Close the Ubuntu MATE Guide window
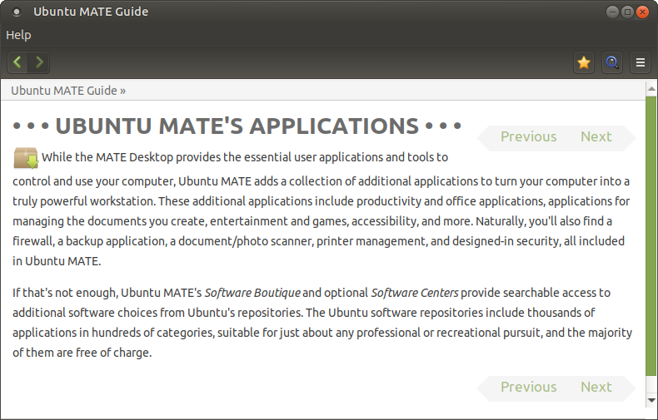 (642, 12)
